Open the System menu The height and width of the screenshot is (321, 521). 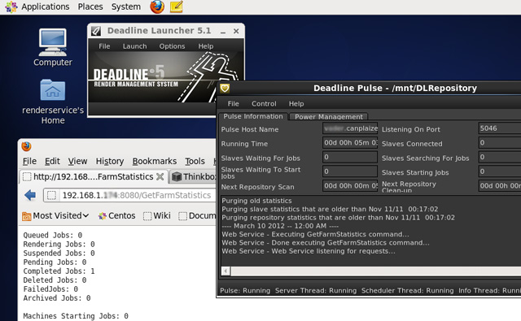click(x=126, y=7)
